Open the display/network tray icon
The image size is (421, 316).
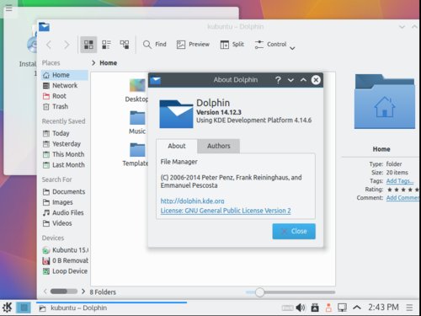tap(342, 308)
